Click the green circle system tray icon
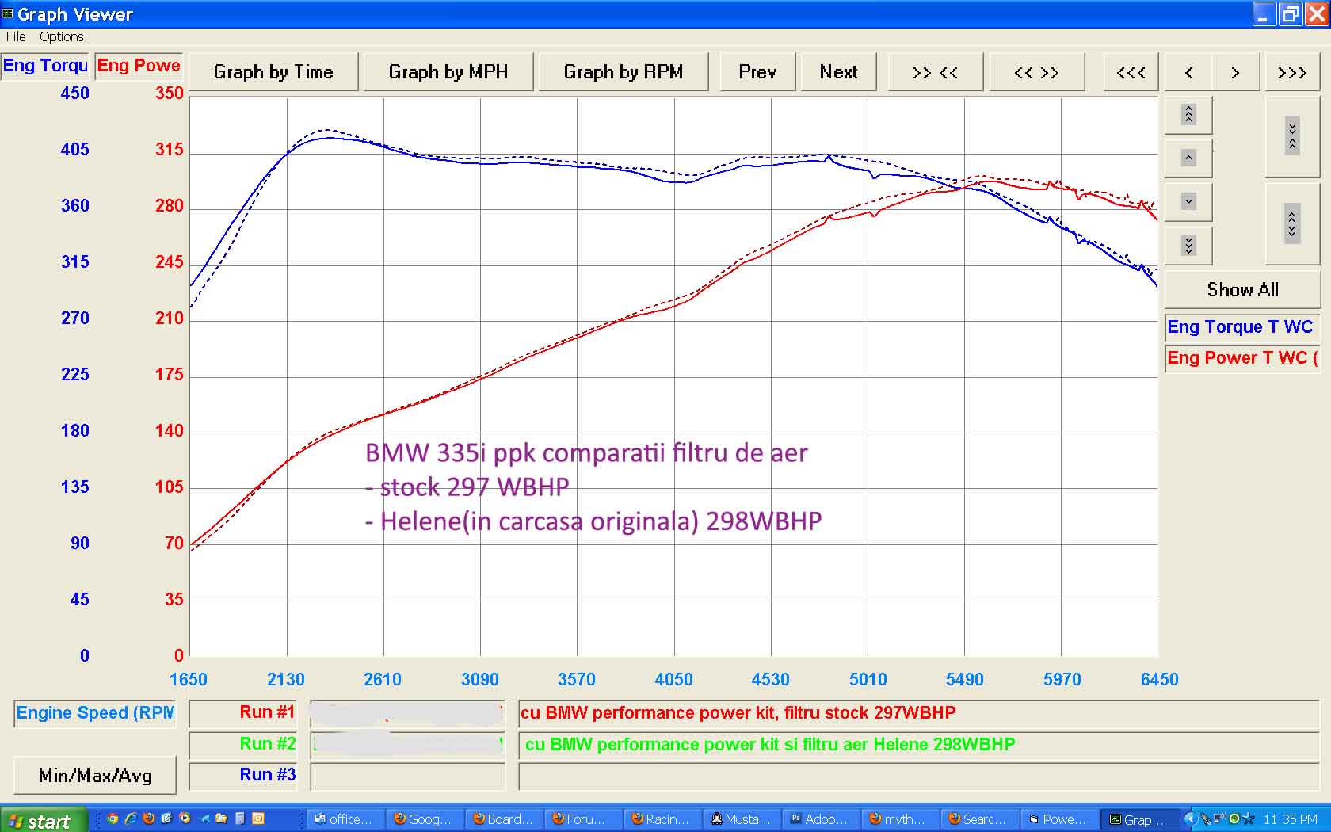Viewport: 1331px width, 832px height. click(1234, 819)
